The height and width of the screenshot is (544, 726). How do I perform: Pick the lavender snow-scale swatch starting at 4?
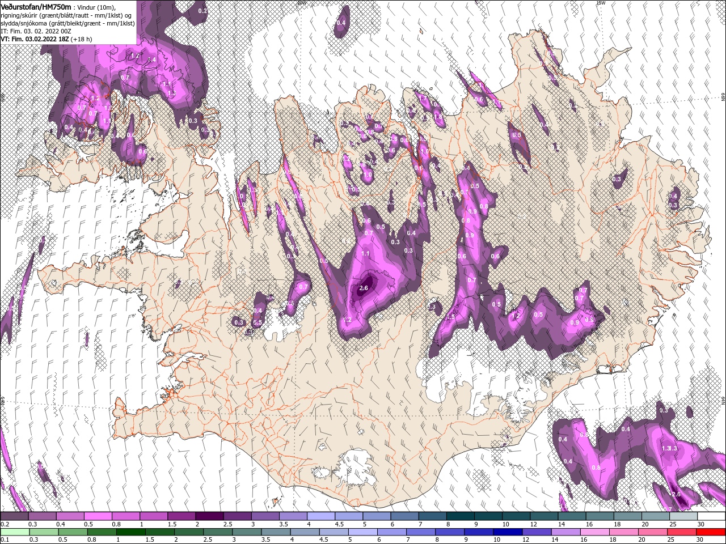tap(320, 516)
